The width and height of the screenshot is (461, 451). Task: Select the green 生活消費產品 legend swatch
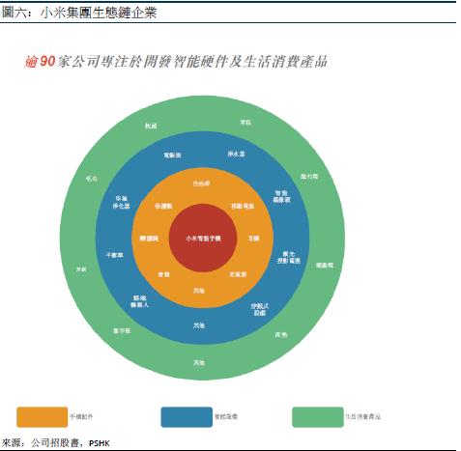(318, 417)
